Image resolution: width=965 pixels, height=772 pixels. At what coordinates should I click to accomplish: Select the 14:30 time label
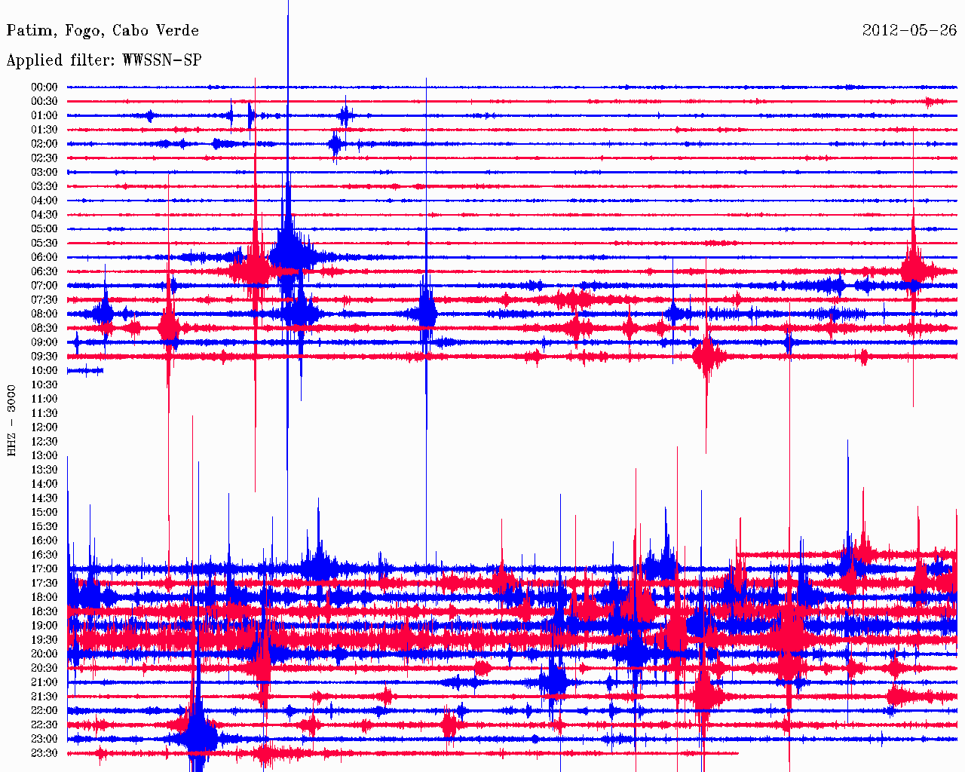tap(44, 498)
